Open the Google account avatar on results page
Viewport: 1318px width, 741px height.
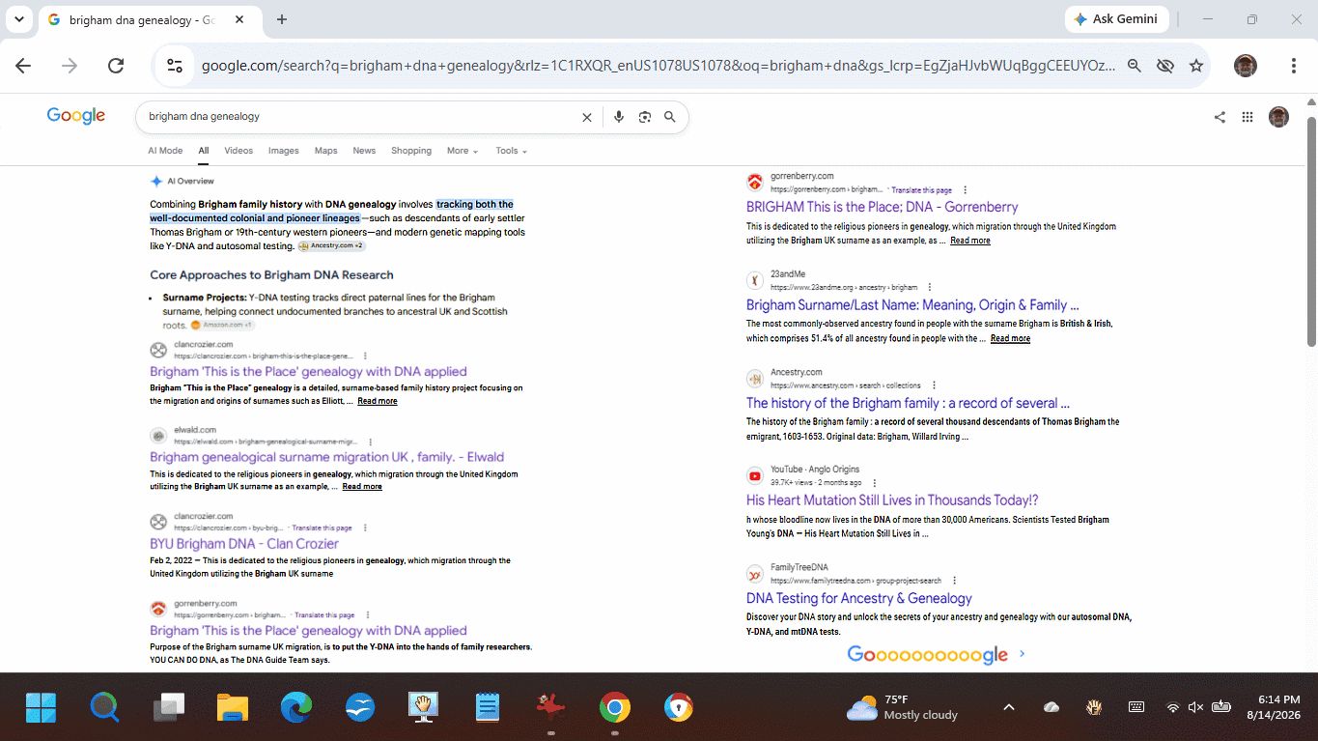point(1278,117)
